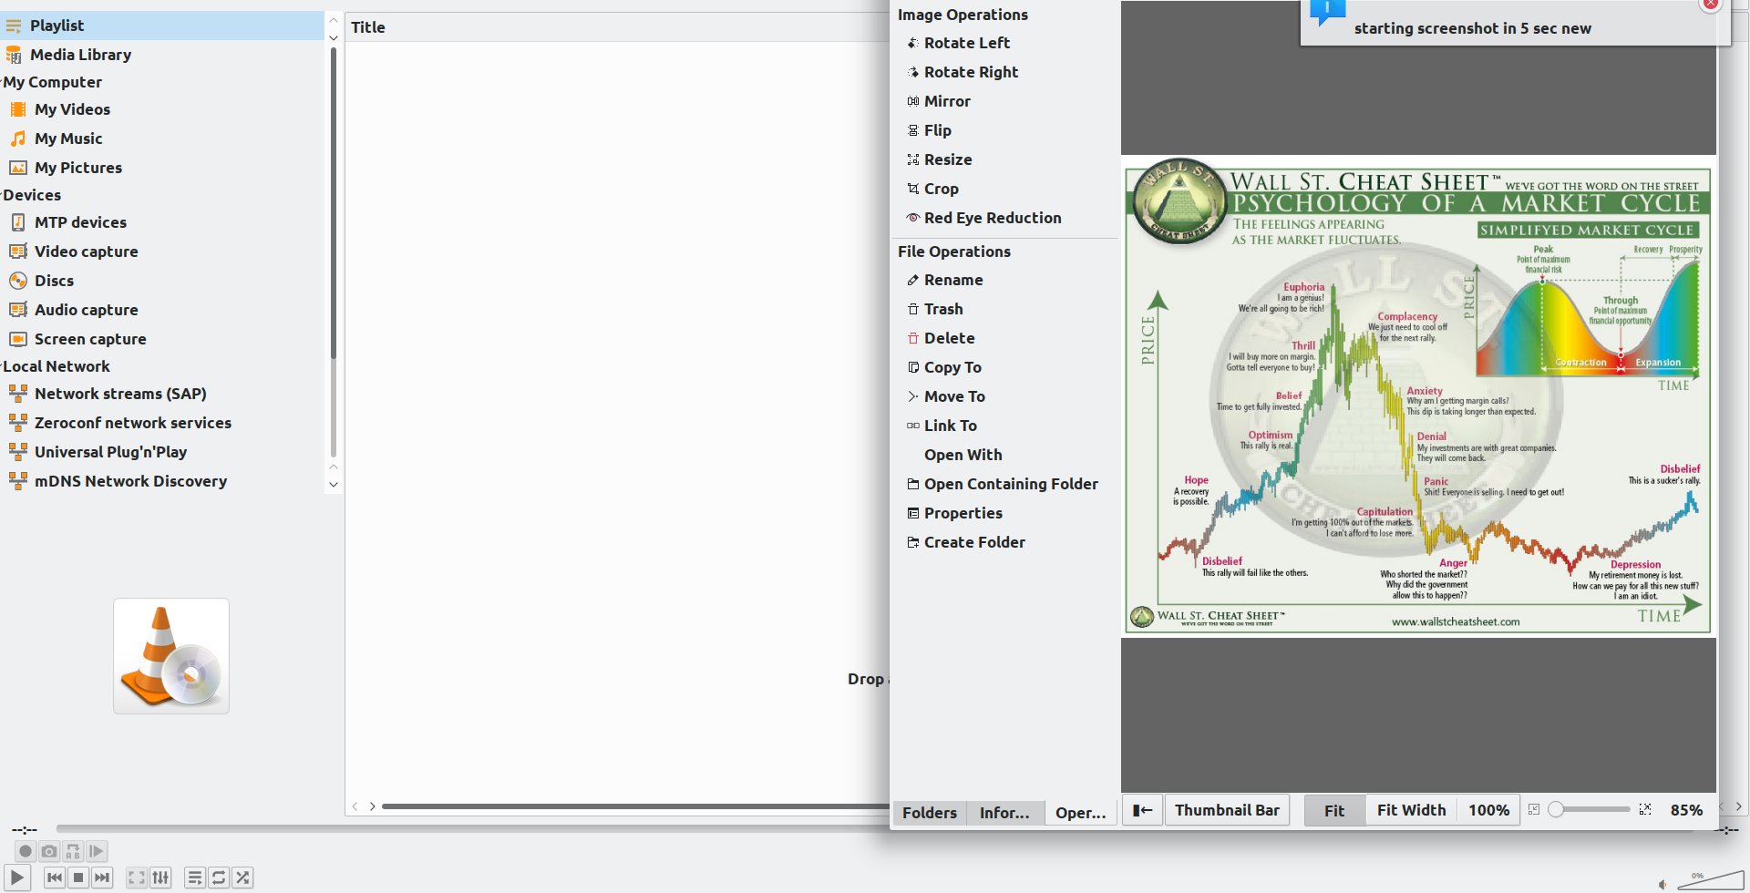
Task: Set image zoom to 100%
Action: click(1488, 810)
